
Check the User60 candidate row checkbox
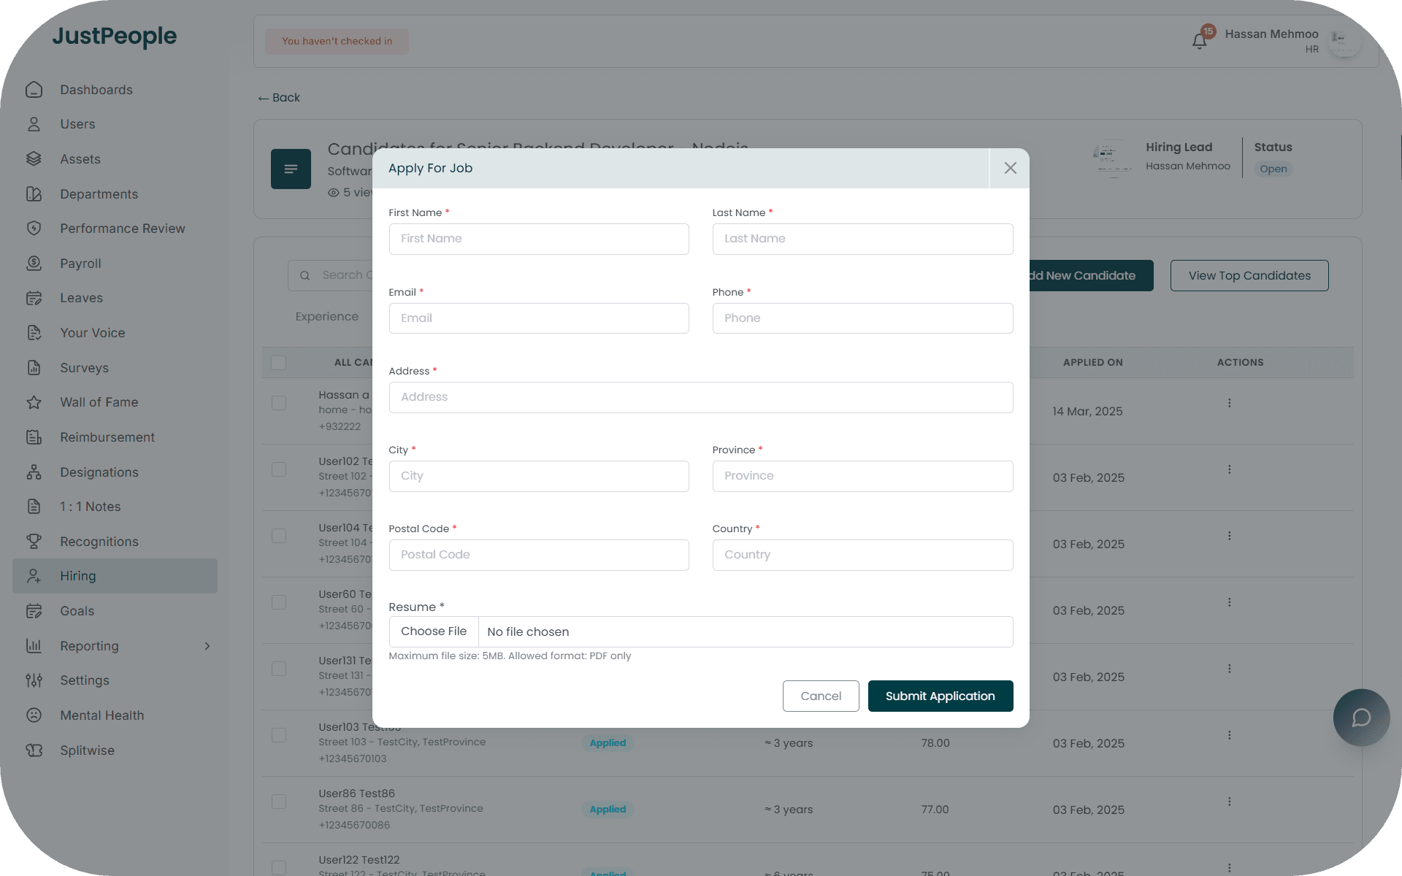pyautogui.click(x=278, y=602)
